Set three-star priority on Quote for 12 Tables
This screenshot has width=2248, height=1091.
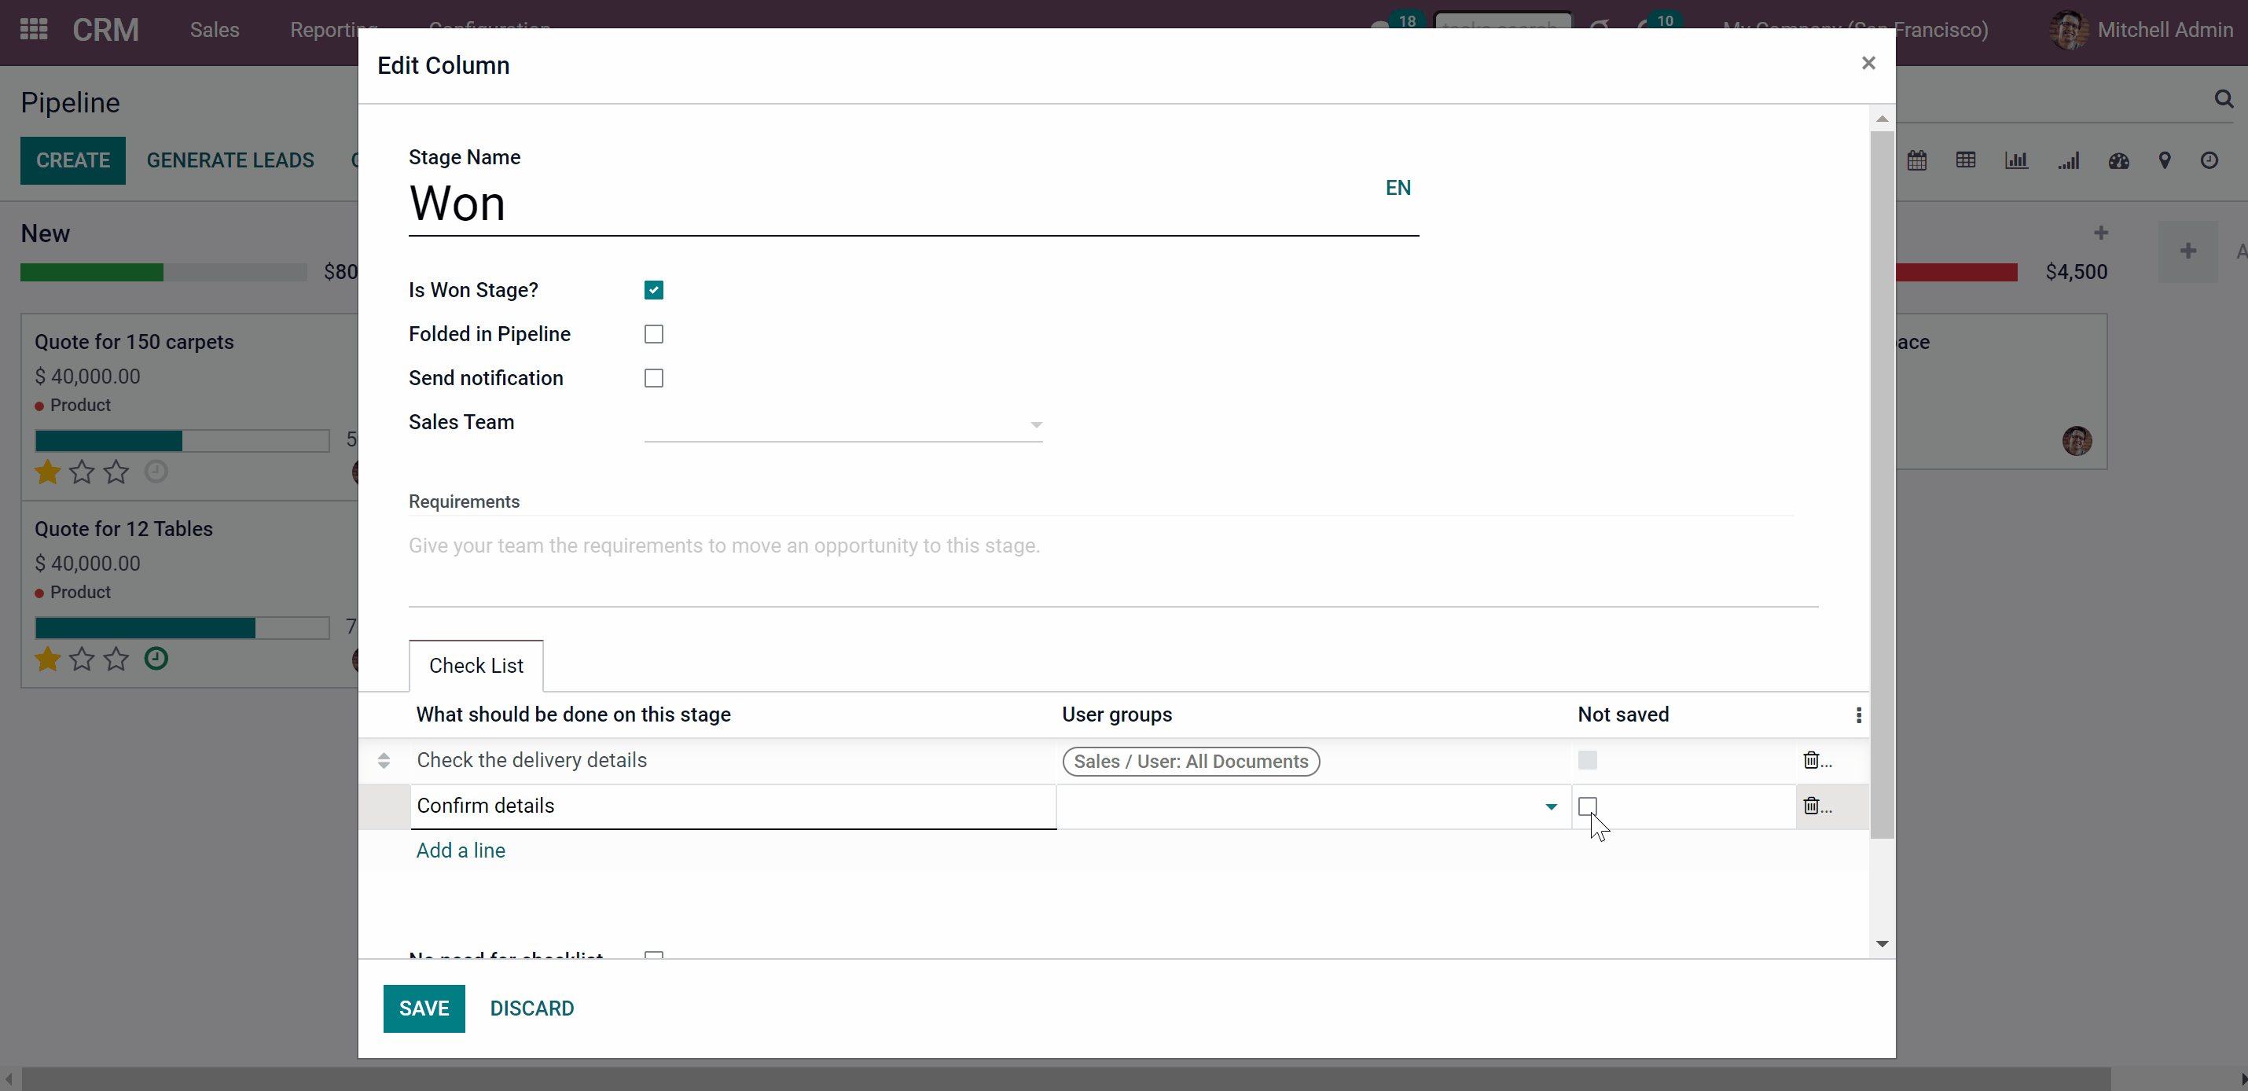[116, 659]
